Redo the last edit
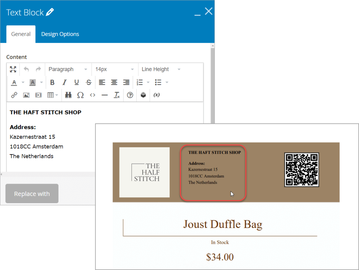The image size is (359, 270). click(38, 69)
